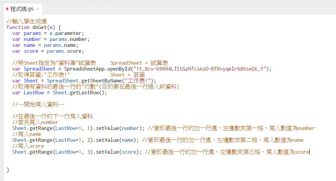Click the setValue(score) call

point(118,152)
